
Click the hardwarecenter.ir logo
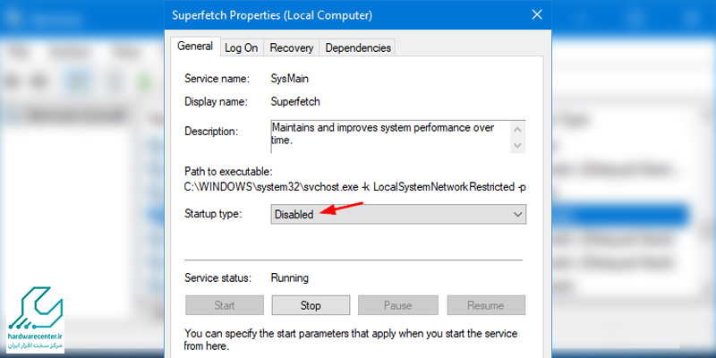click(35, 319)
